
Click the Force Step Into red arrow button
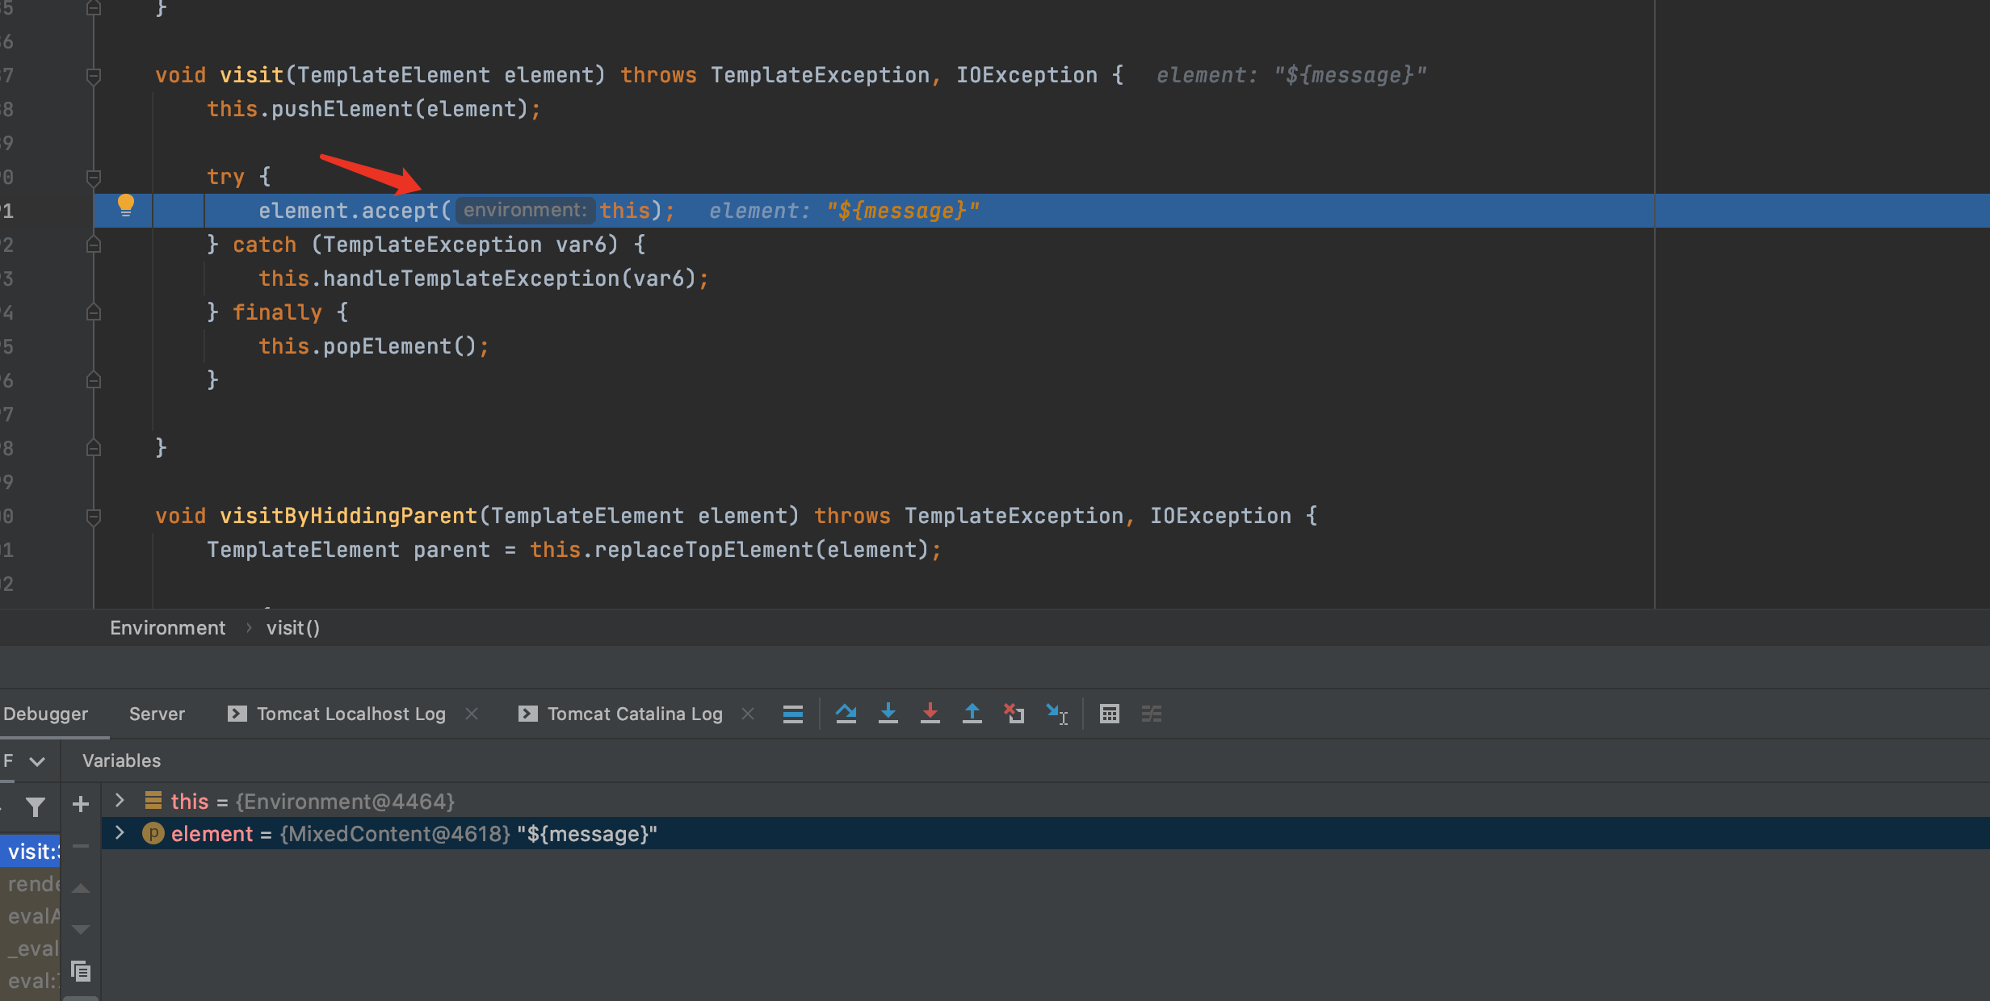click(x=930, y=714)
